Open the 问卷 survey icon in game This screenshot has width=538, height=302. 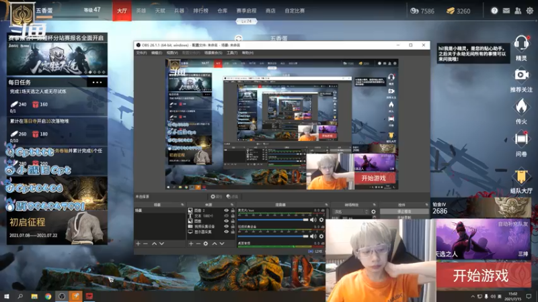pyautogui.click(x=521, y=139)
